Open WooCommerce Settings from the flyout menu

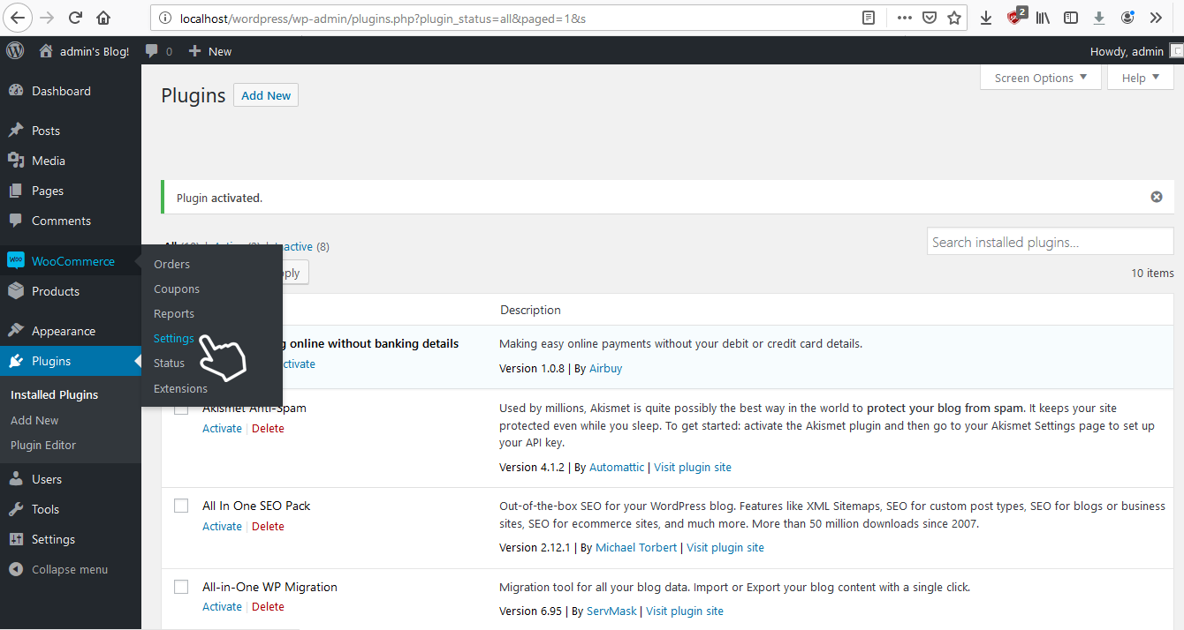point(174,339)
